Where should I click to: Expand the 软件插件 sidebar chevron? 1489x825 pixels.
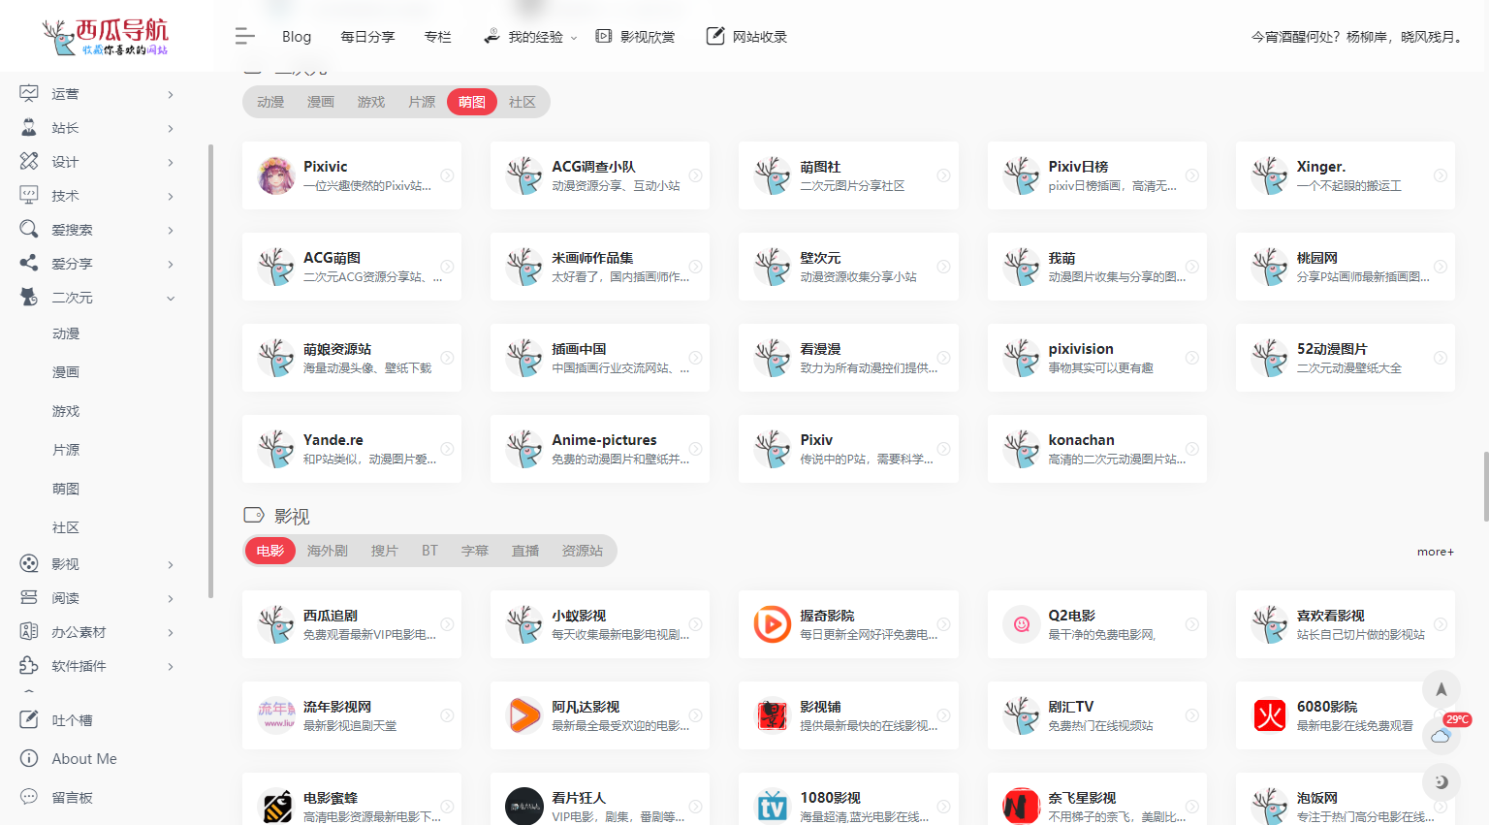coord(171,667)
